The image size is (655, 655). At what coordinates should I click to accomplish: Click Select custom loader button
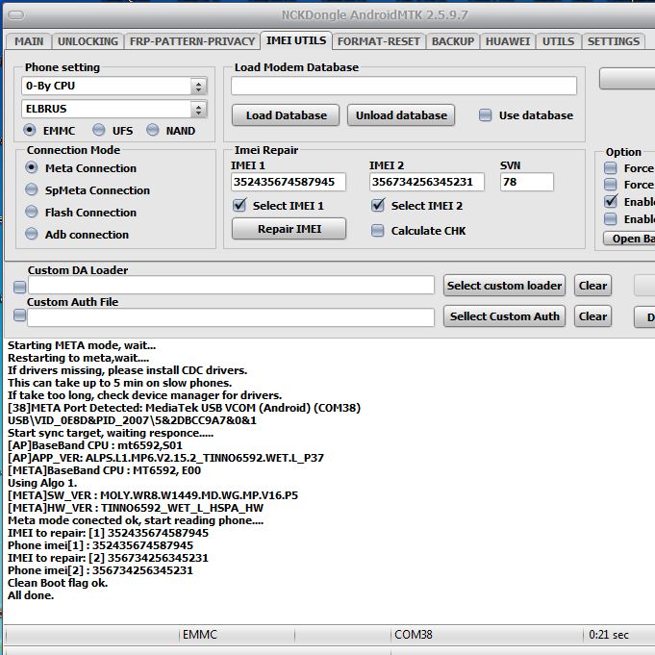pyautogui.click(x=504, y=286)
